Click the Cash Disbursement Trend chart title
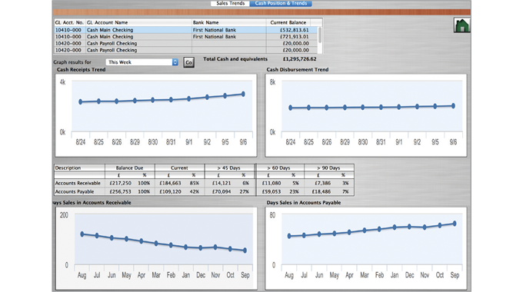This screenshot has width=523, height=292. [x=298, y=69]
